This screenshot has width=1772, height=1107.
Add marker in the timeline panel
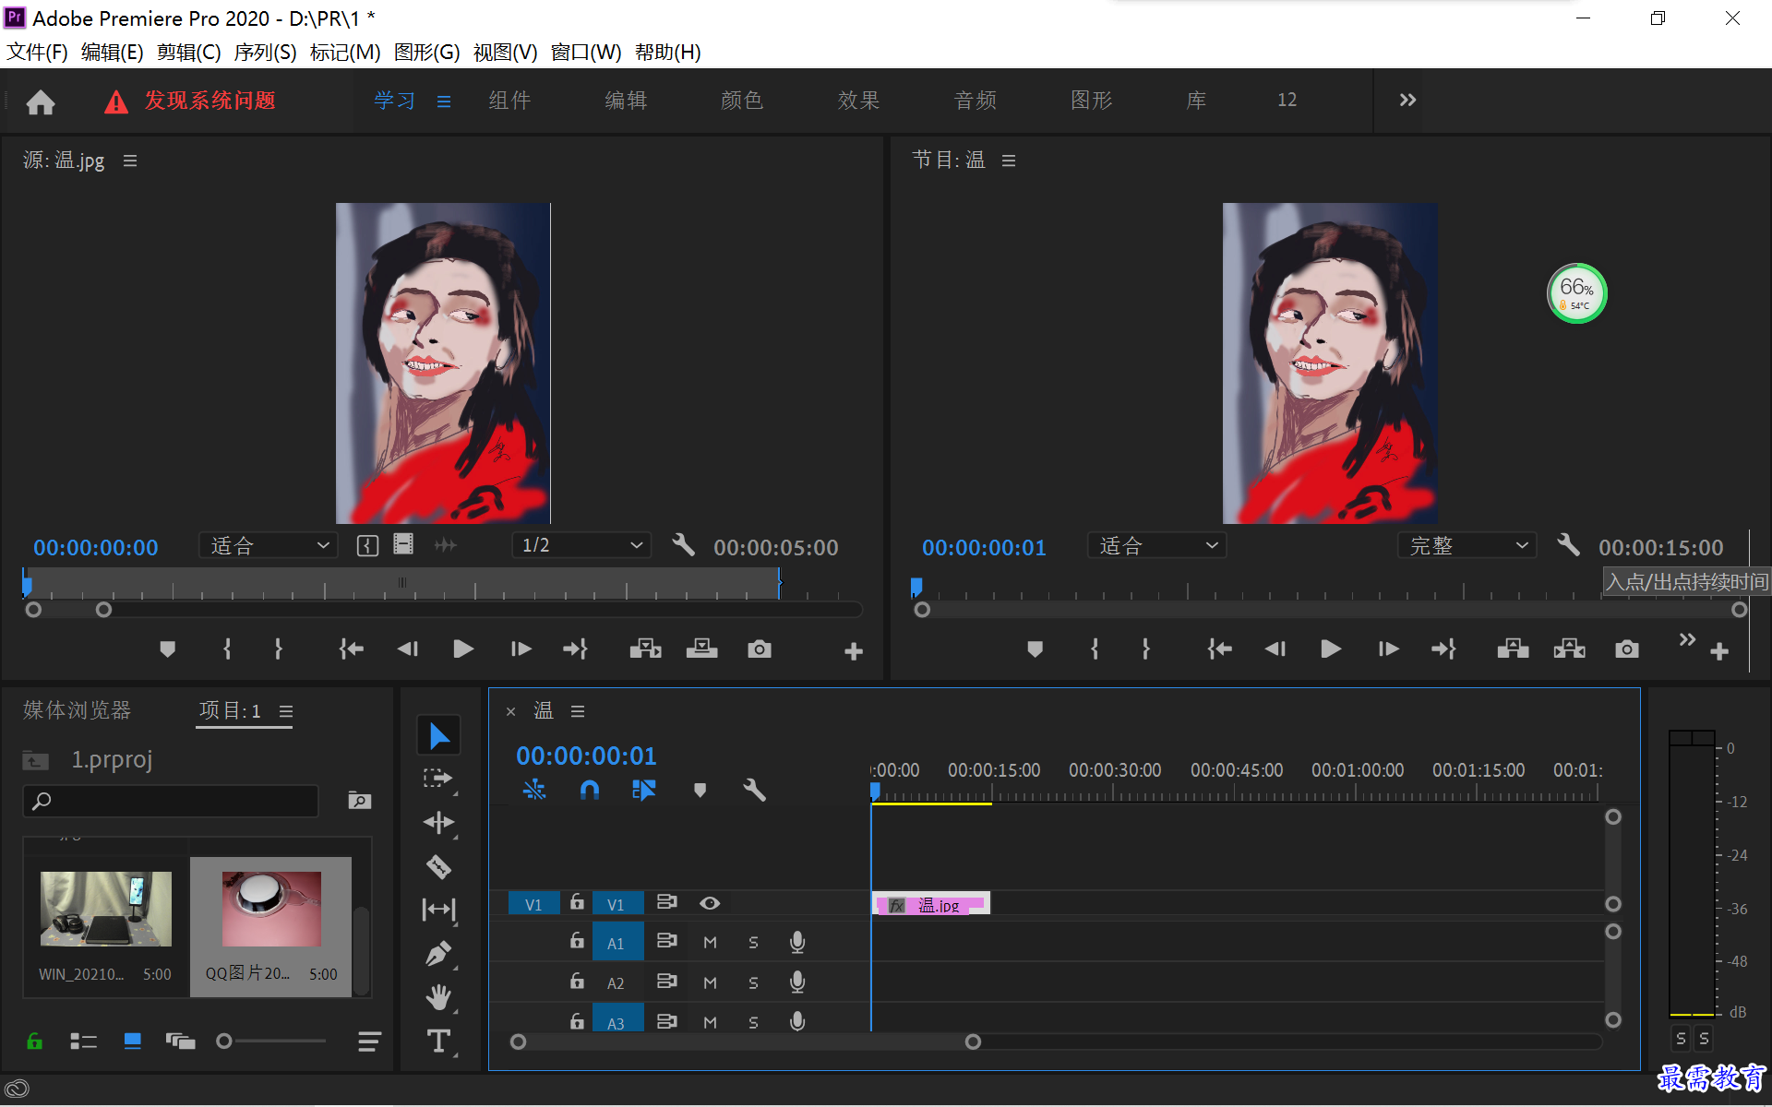point(700,791)
